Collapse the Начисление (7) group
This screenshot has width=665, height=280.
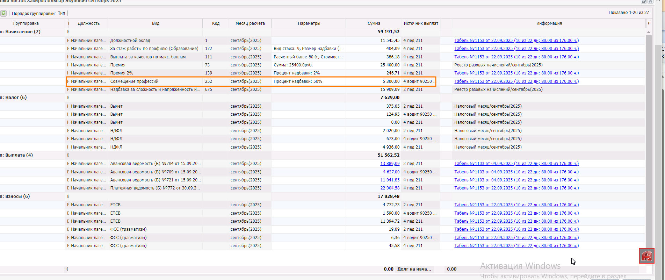(x=21, y=32)
